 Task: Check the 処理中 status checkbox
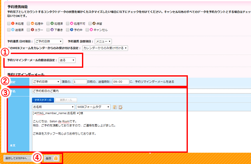coord(28,23)
